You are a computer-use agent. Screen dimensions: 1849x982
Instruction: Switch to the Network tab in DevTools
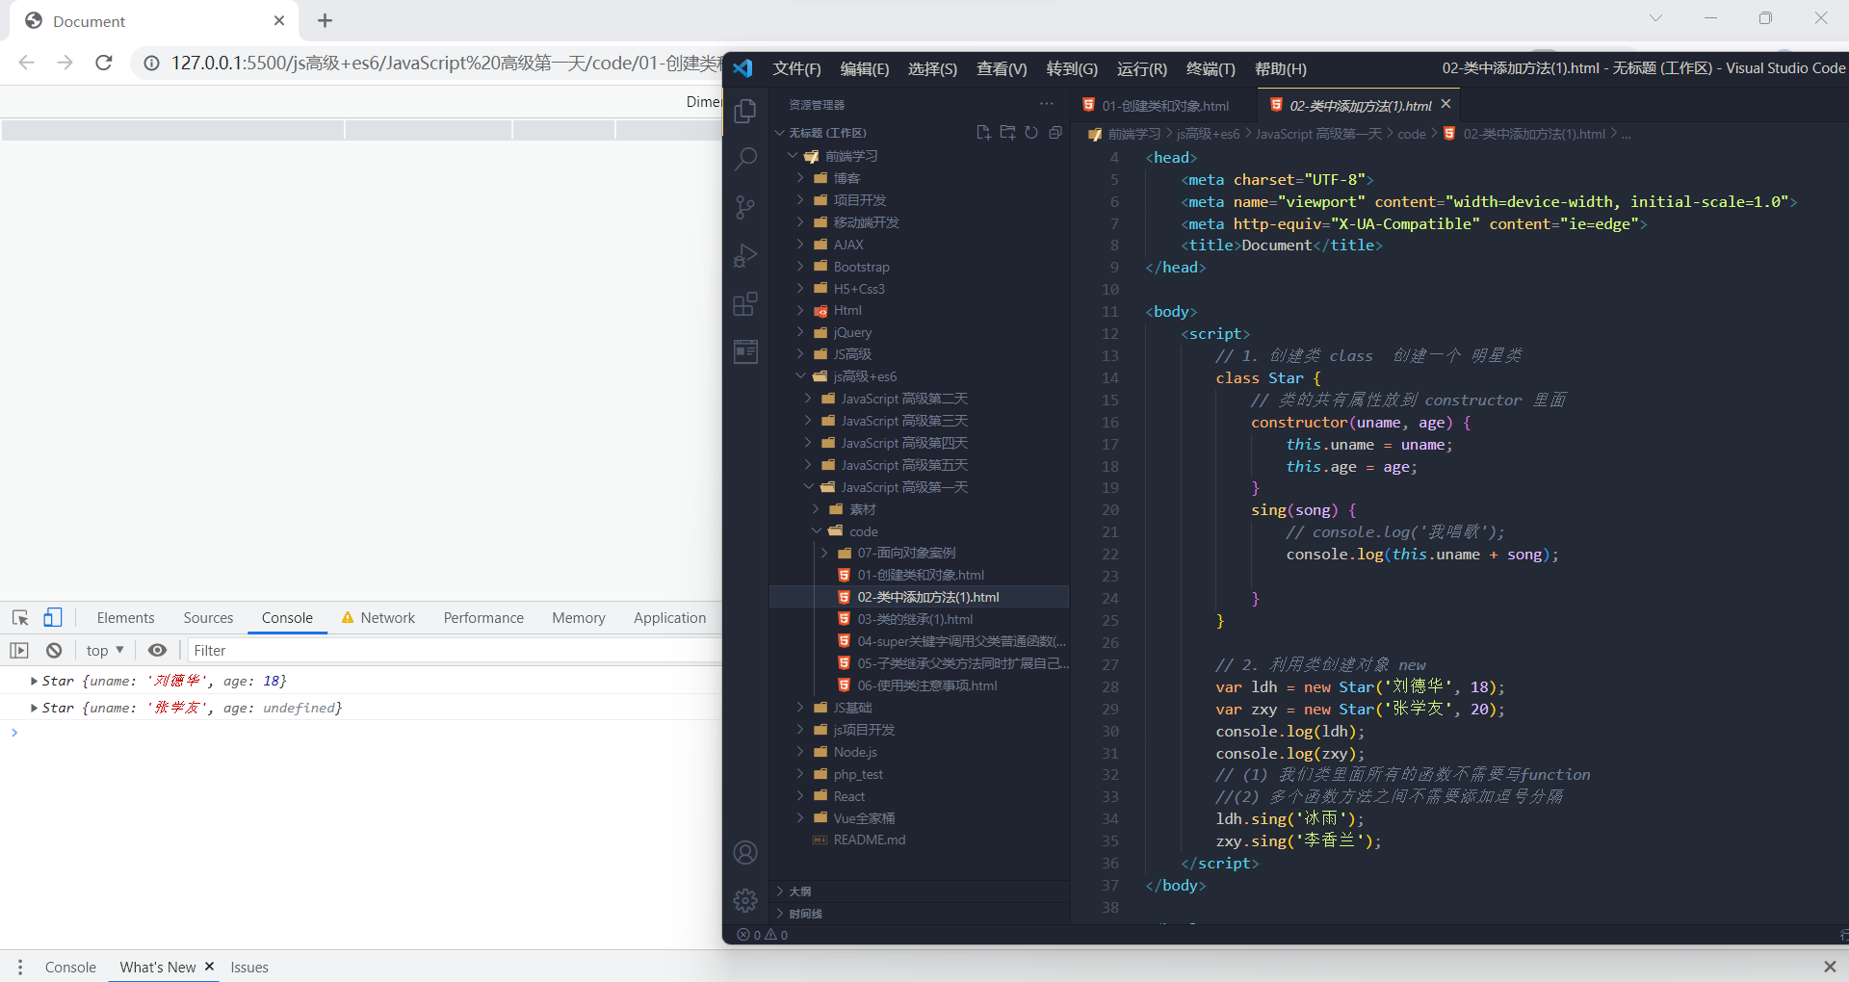378,618
